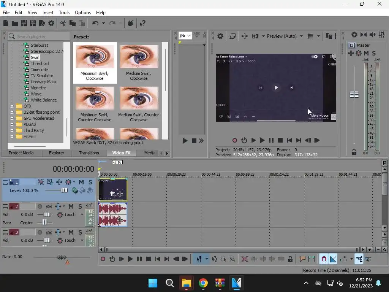Screen dimensions: 389x292
Task: Expand the HitFilm folder
Action: pyautogui.click(x=12, y=136)
